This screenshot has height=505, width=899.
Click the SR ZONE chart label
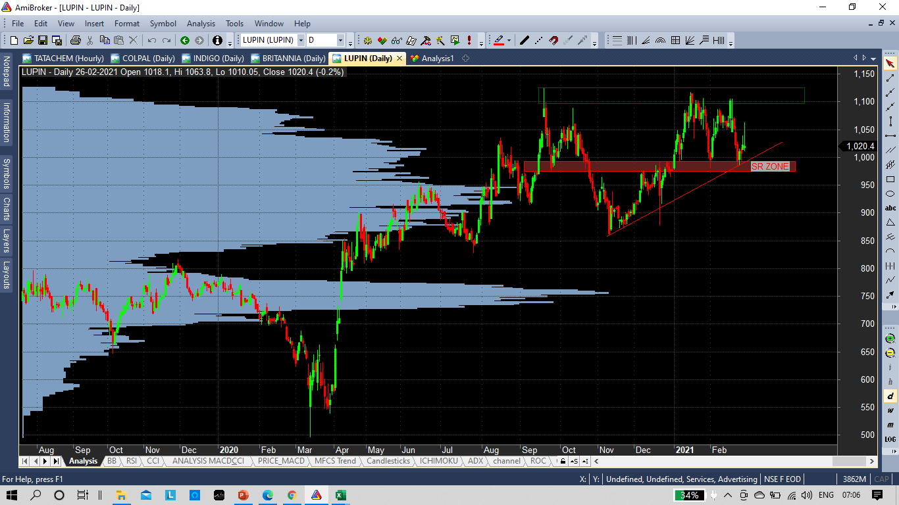[x=770, y=166]
